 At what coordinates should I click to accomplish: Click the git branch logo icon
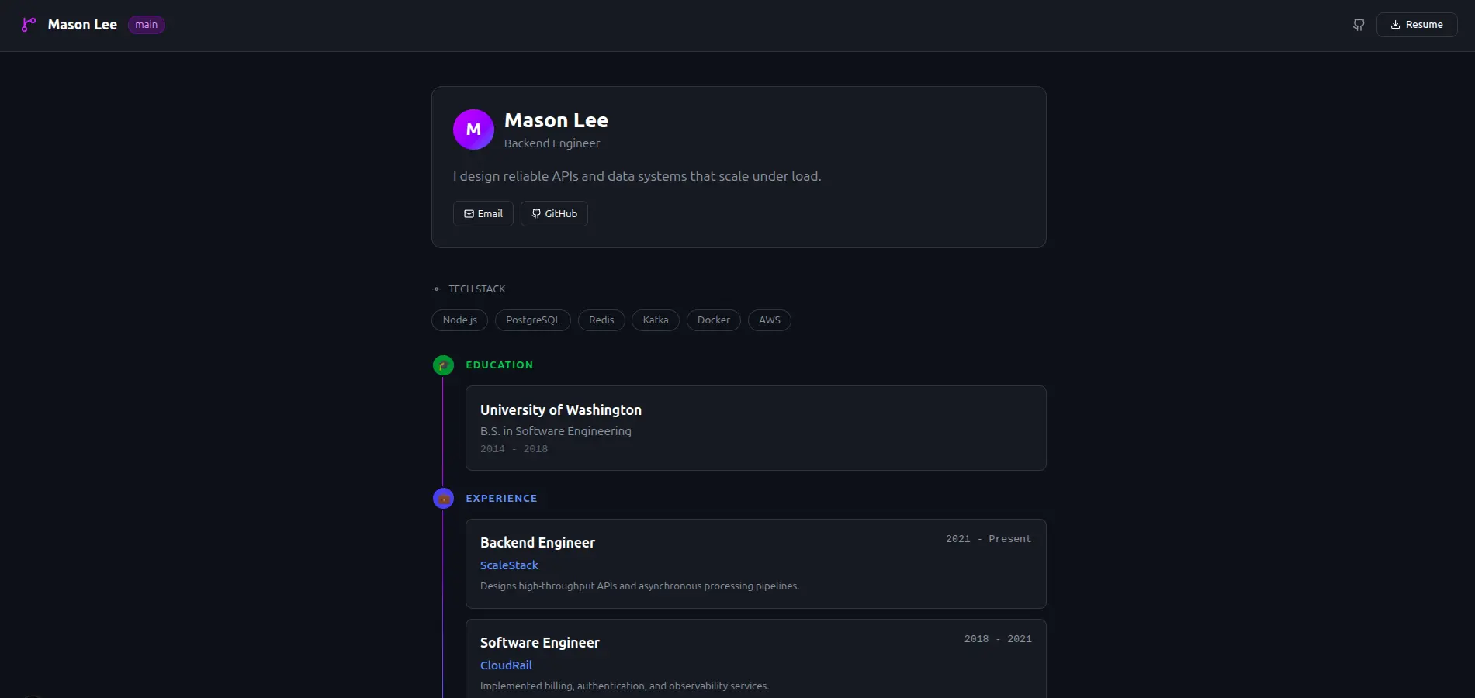29,25
